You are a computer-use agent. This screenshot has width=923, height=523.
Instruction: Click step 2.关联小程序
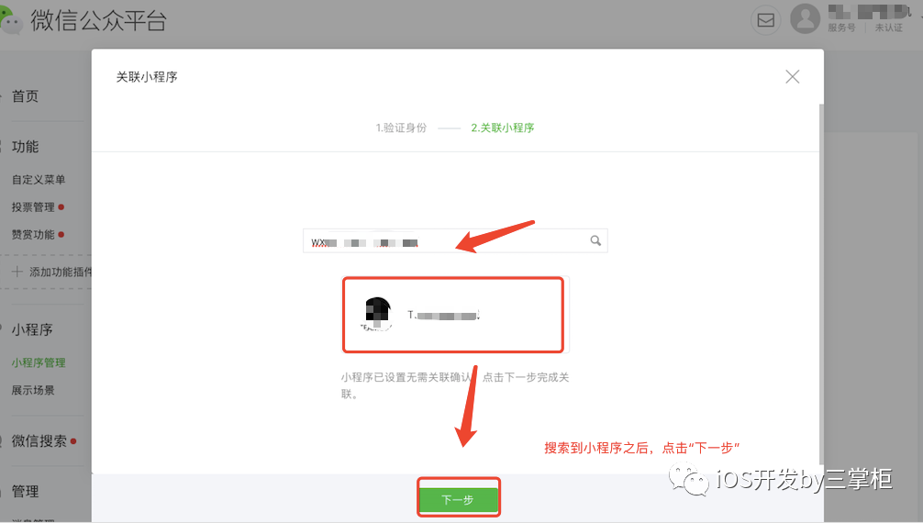coord(503,128)
